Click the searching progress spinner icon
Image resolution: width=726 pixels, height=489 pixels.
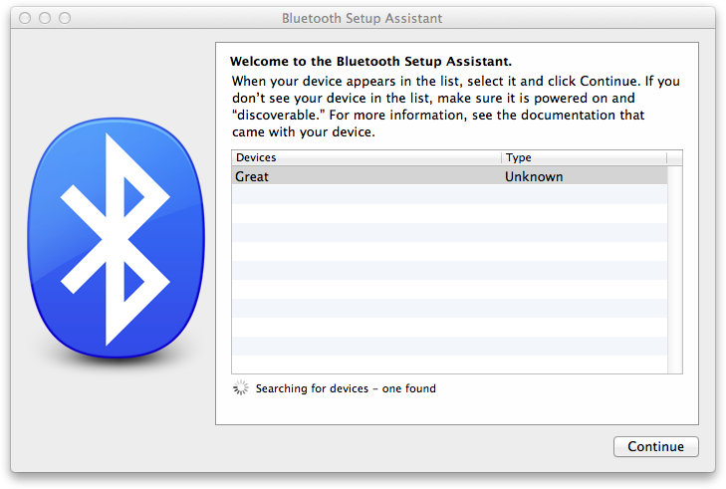240,388
